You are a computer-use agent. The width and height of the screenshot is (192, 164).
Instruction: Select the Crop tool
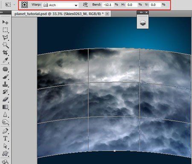click(5, 53)
